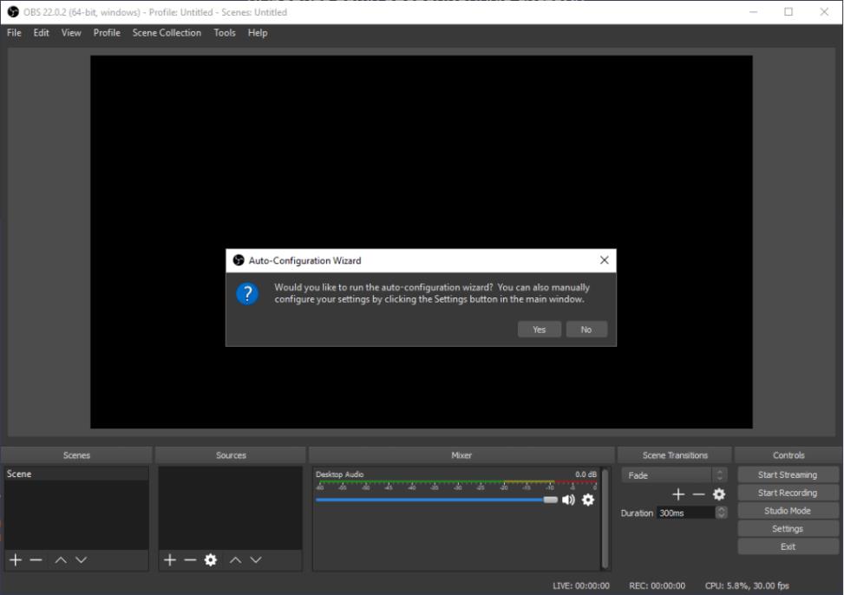Select the Scene item in Scenes list
Viewport: 844px width, 595px height.
click(76, 474)
